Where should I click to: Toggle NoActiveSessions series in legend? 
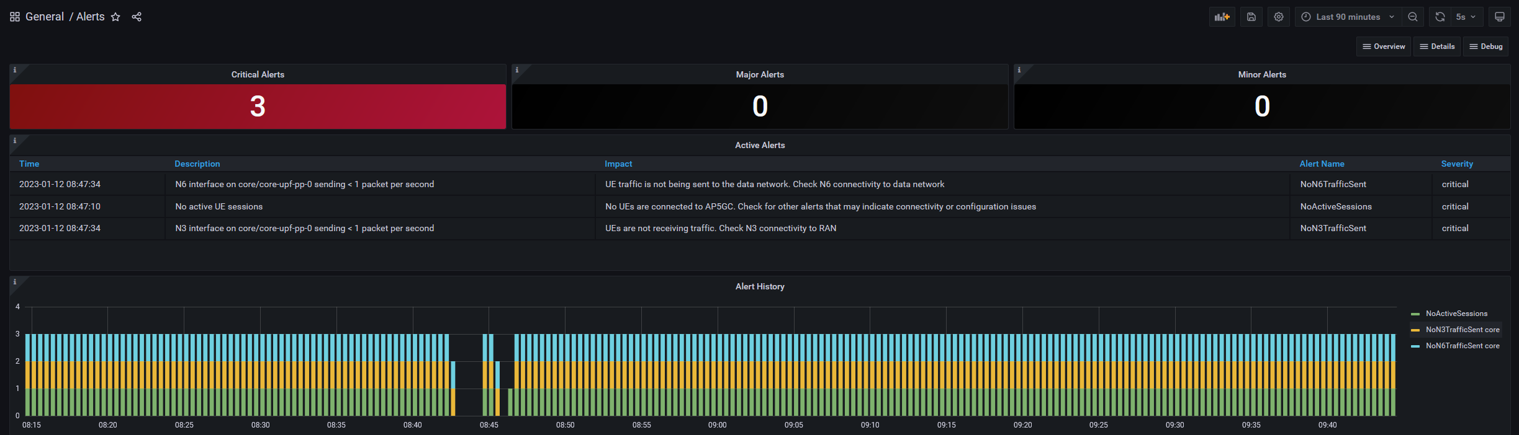point(1456,314)
